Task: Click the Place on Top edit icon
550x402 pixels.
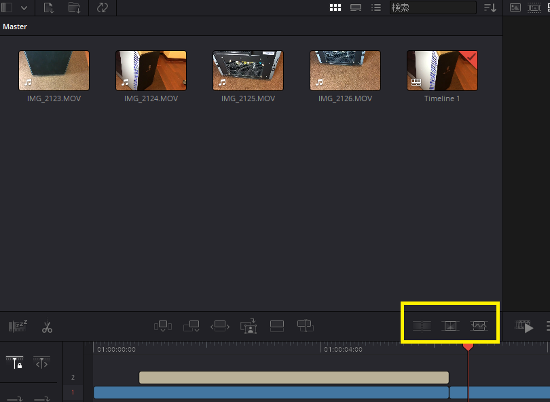Action: 277,326
